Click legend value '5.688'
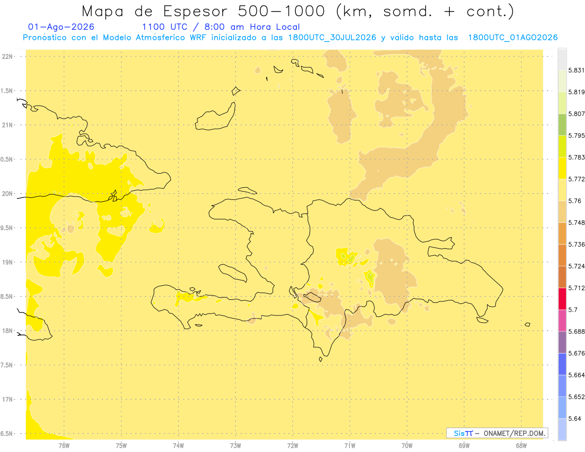Screen dimensions: 585x452 click(577, 331)
